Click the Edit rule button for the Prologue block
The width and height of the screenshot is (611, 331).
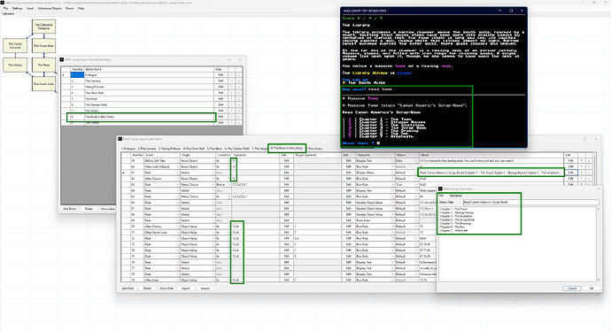point(221,74)
